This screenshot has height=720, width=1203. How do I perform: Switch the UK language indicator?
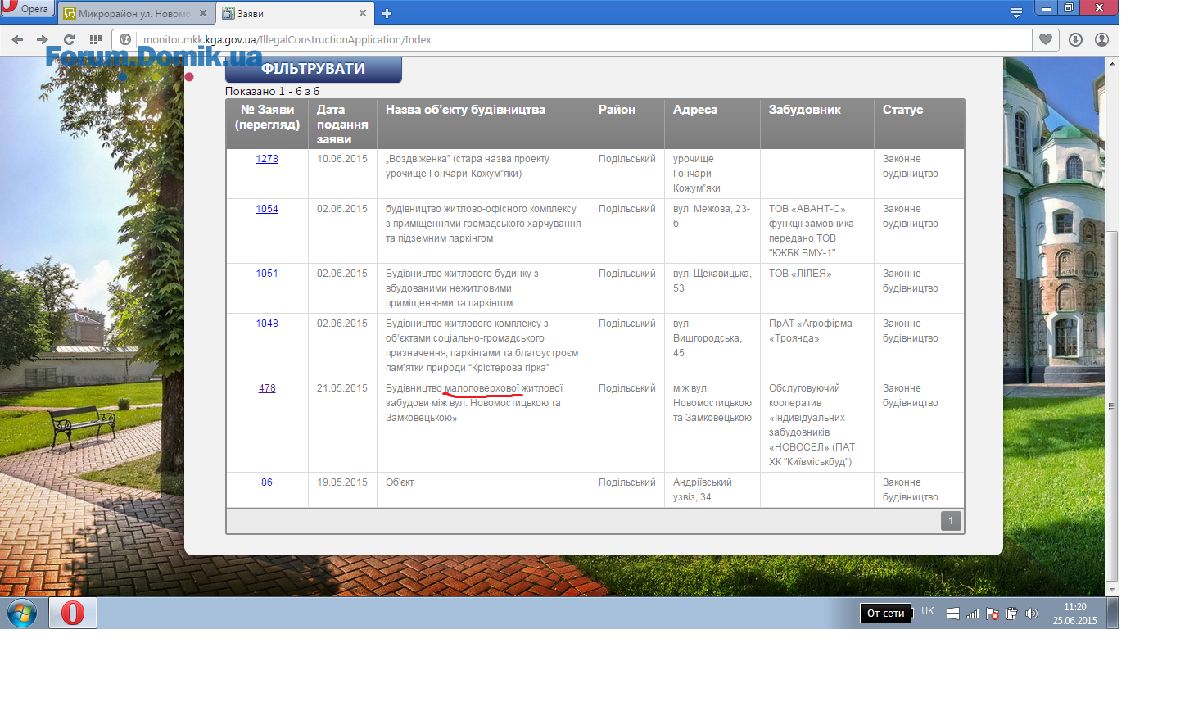(x=928, y=611)
